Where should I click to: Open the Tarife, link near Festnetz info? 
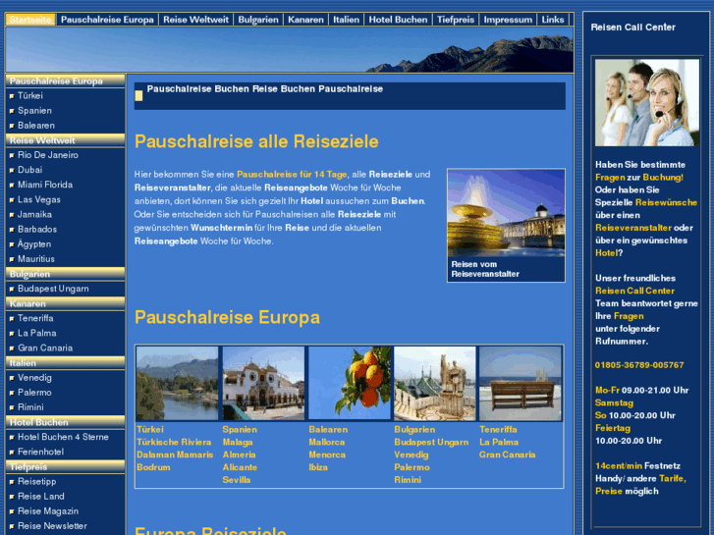click(x=672, y=478)
